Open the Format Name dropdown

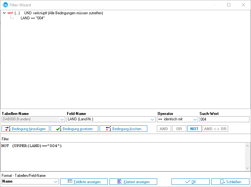56,182
